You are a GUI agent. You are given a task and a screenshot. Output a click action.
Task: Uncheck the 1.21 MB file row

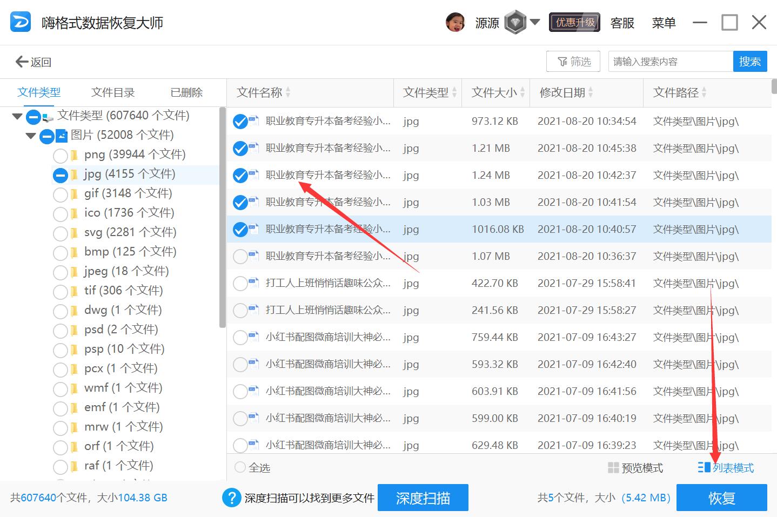coord(240,149)
